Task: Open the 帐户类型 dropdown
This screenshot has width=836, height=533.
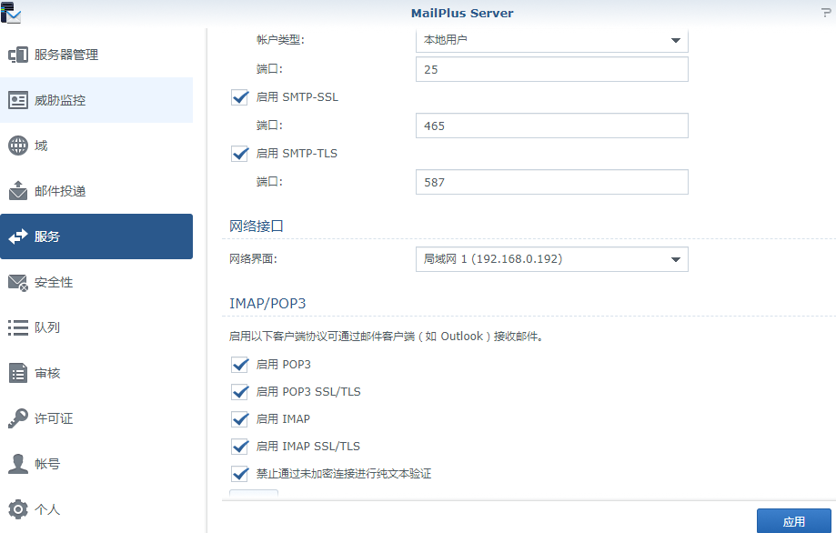Action: point(551,39)
